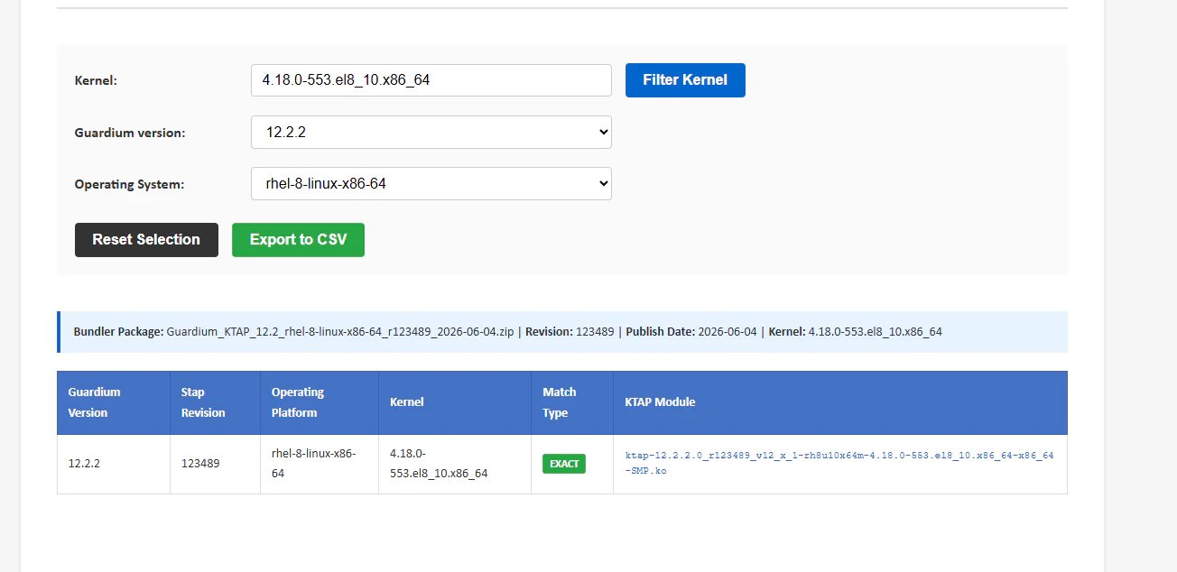Click the Stap Revision column header
This screenshot has width=1177, height=572.
(216, 402)
